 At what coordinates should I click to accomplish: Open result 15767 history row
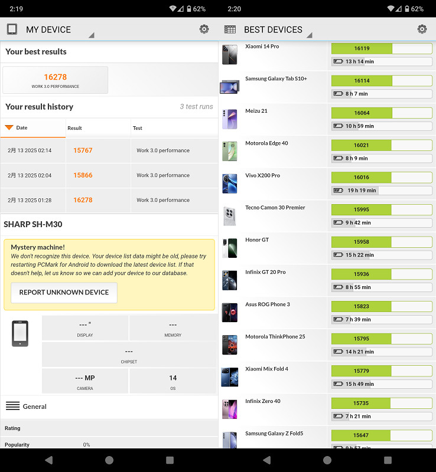109,150
